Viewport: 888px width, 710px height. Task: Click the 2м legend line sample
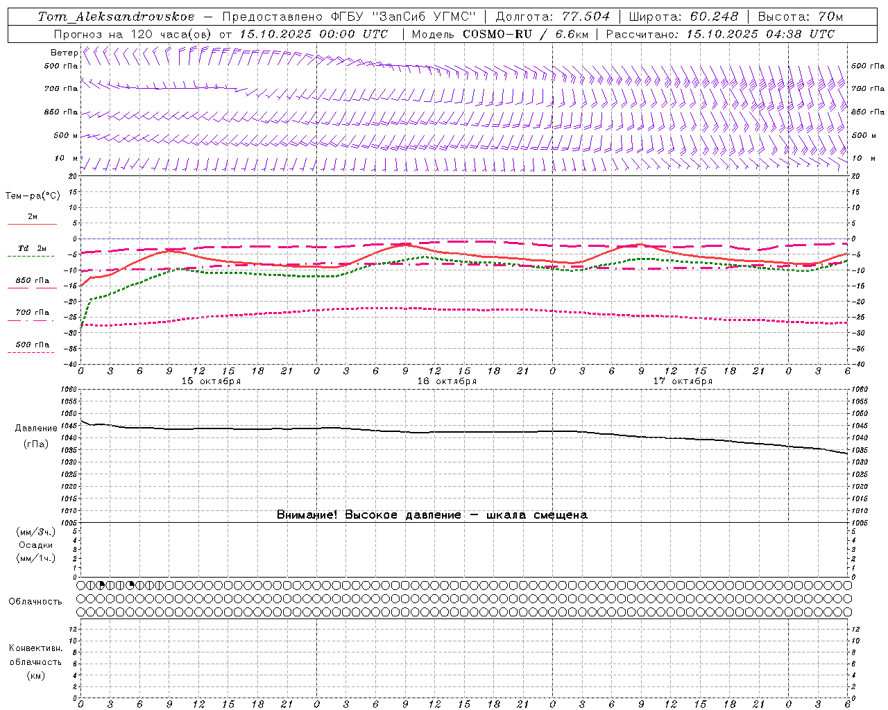(32, 224)
